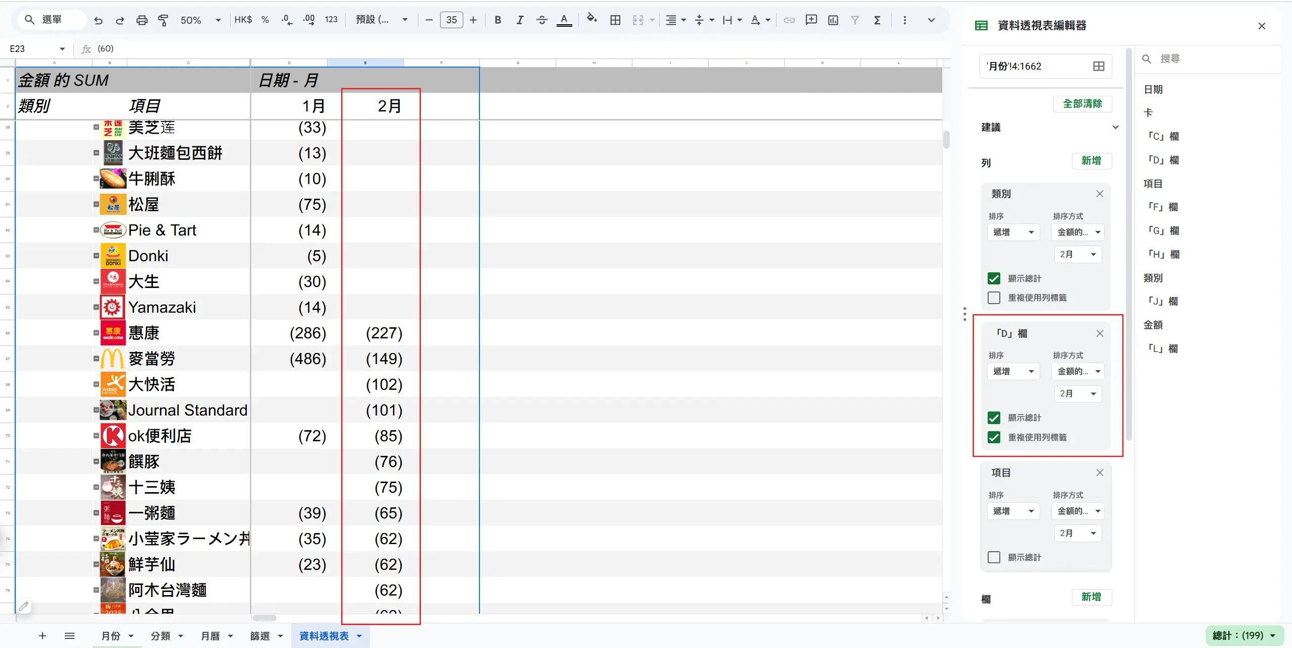This screenshot has height=648, width=1292.
Task: Click the Undo icon in toolbar
Action: [x=98, y=20]
